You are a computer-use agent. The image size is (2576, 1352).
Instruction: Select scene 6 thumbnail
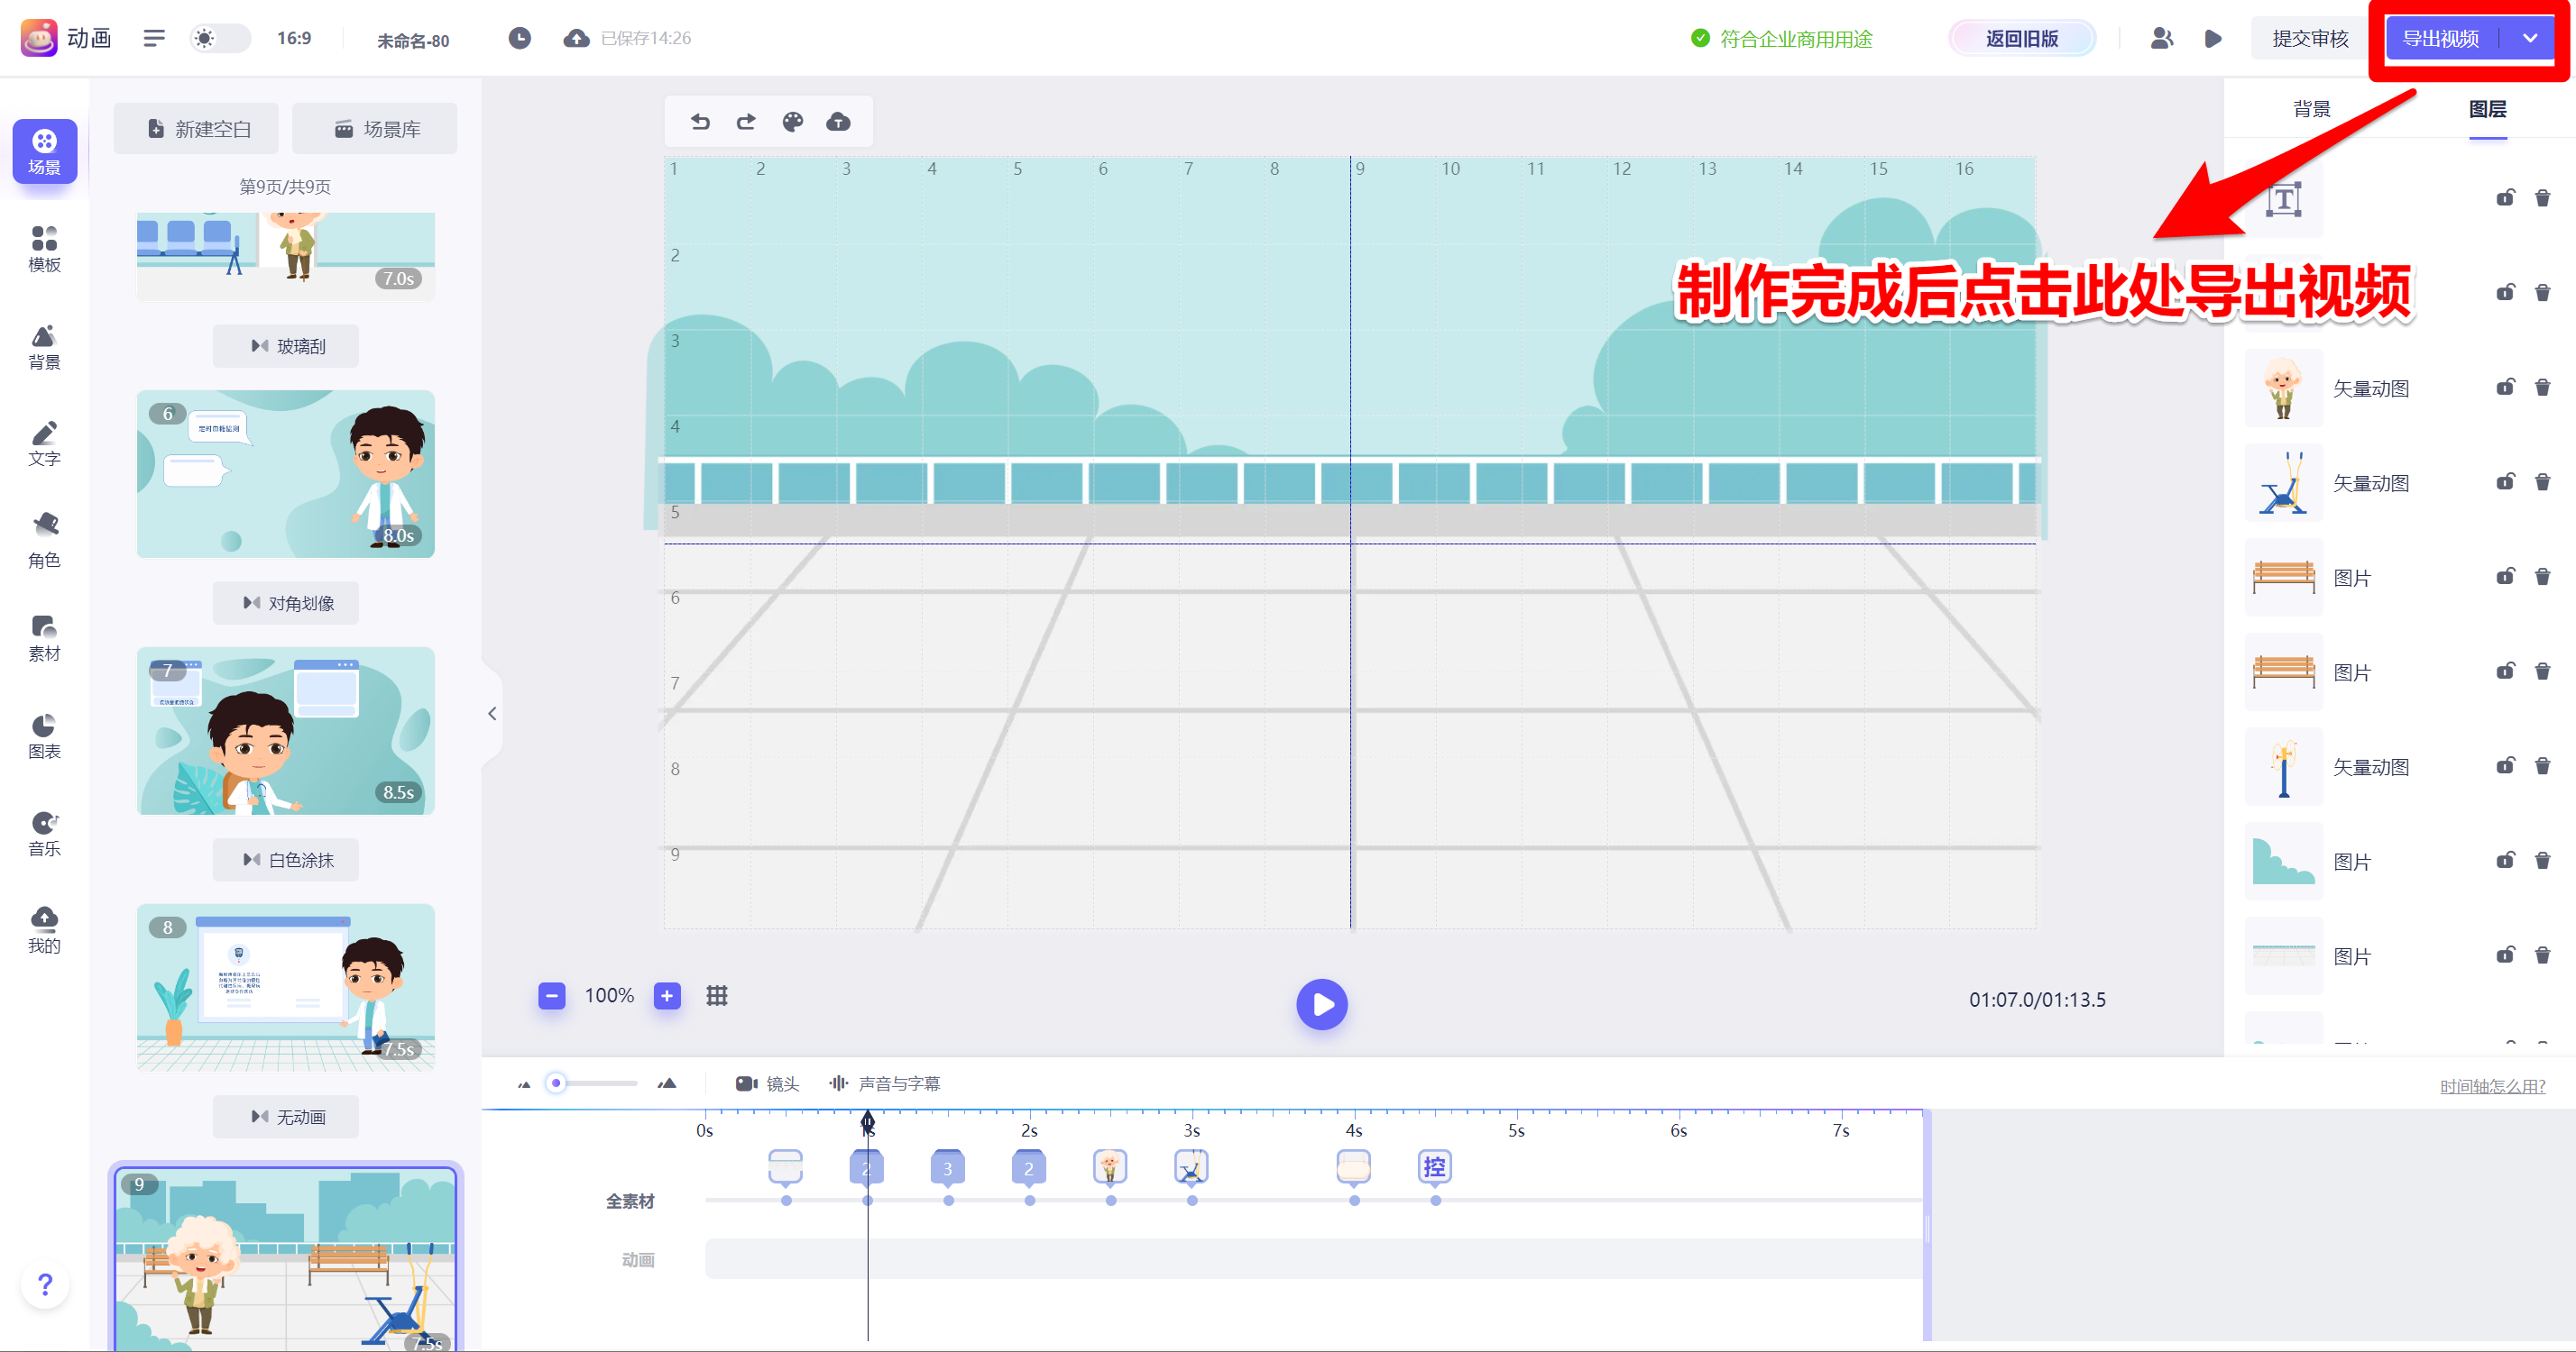tap(286, 473)
